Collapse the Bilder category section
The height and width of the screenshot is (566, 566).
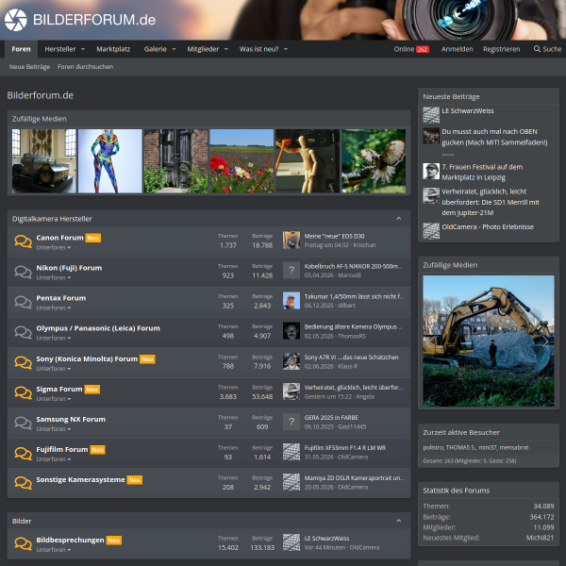coord(398,521)
